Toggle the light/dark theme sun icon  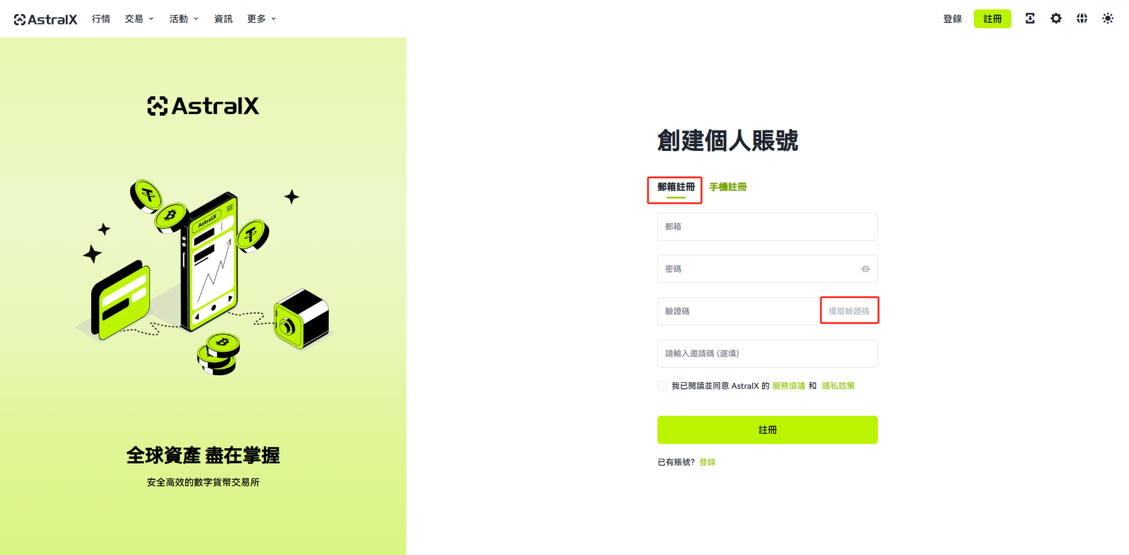1108,19
